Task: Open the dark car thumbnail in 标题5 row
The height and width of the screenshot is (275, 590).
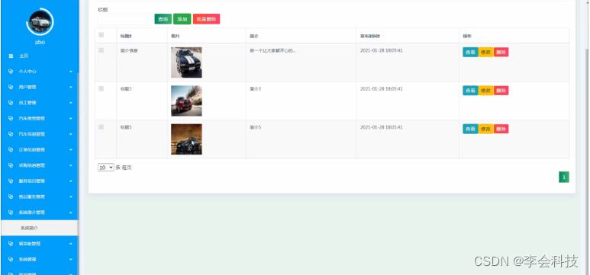Action: (186, 139)
